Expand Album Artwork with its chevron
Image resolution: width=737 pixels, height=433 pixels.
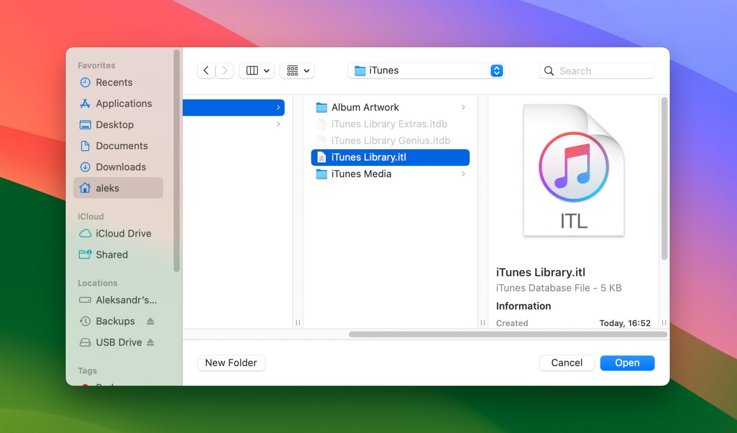tap(463, 108)
